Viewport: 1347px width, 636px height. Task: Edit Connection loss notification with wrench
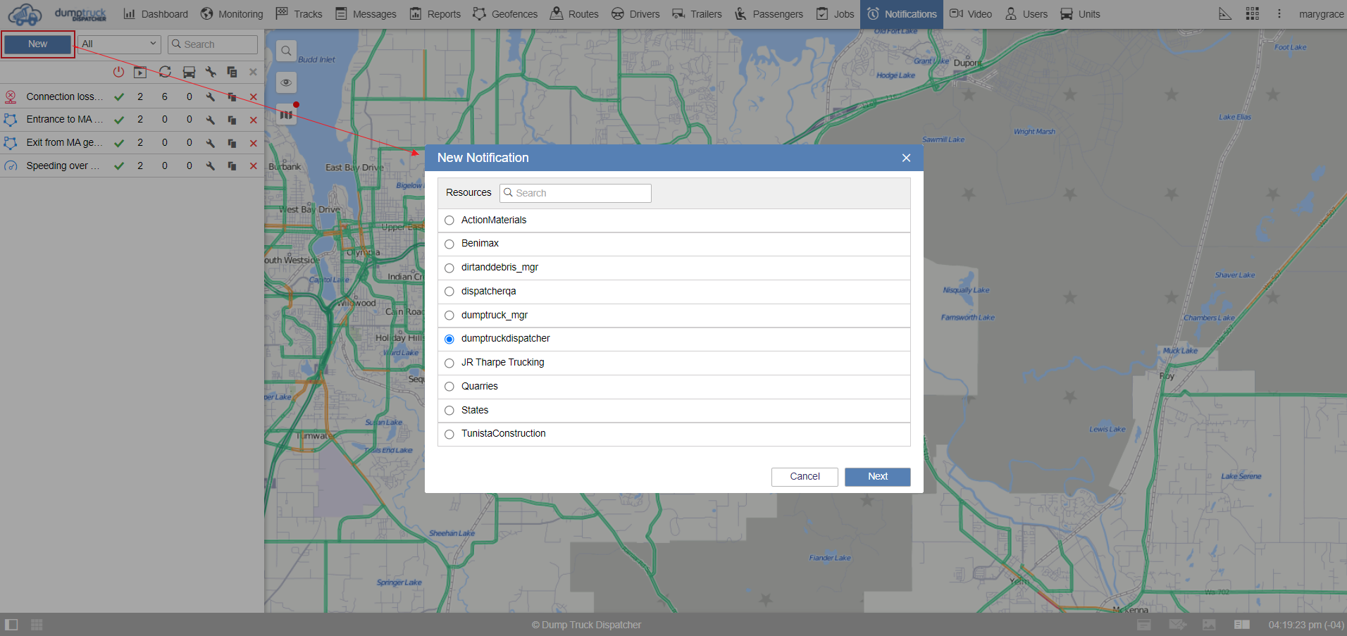click(210, 97)
